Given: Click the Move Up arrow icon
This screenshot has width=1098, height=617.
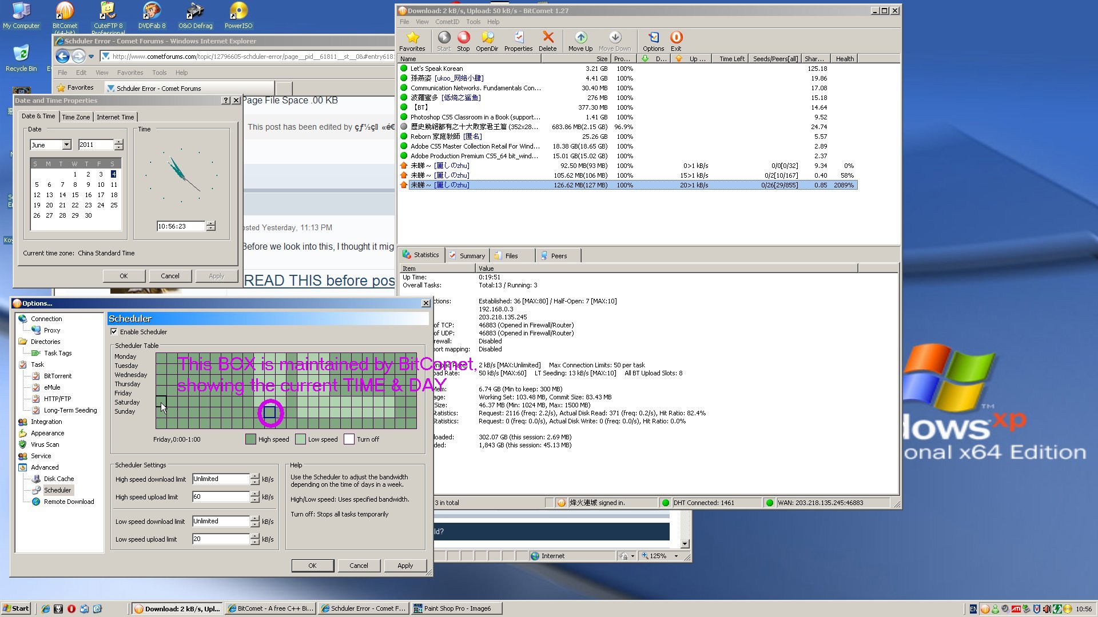Looking at the screenshot, I should click(580, 38).
